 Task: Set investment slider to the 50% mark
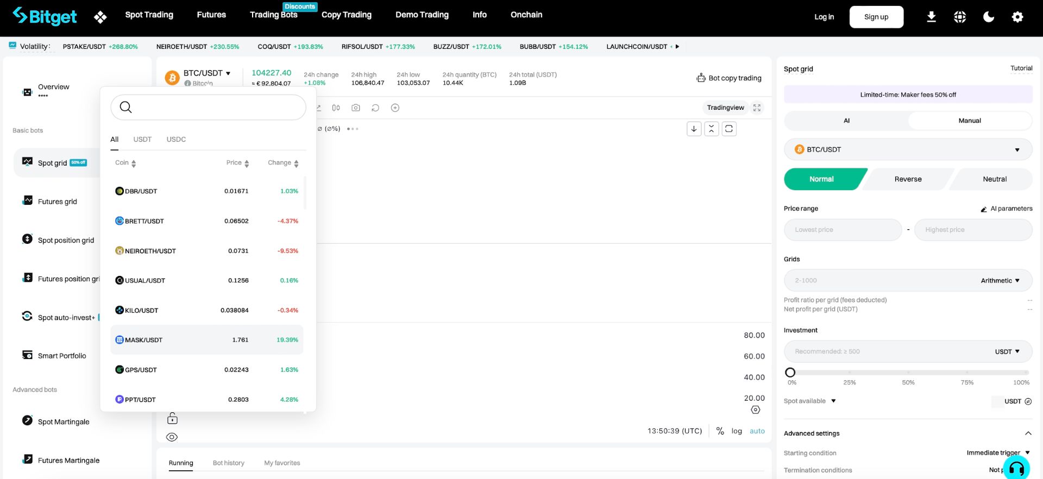click(x=908, y=373)
